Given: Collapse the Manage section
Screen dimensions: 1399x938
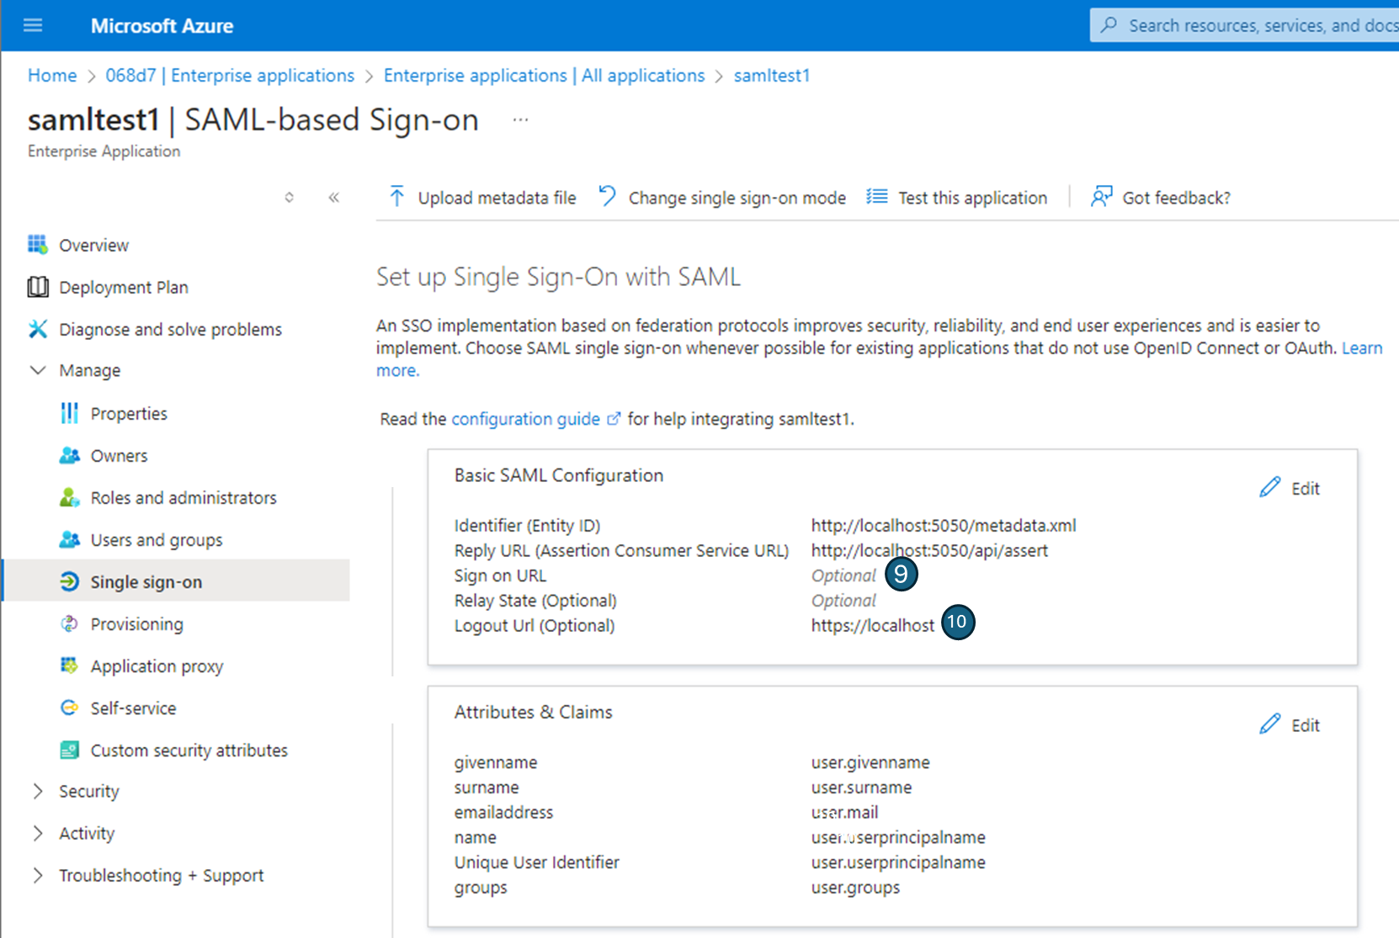Looking at the screenshot, I should 38,370.
